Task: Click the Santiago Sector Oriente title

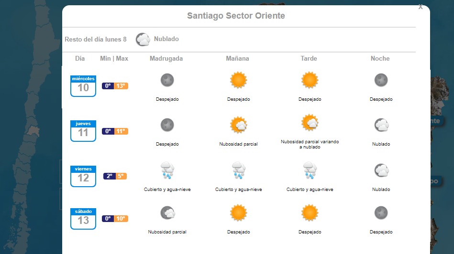Action: [x=236, y=16]
